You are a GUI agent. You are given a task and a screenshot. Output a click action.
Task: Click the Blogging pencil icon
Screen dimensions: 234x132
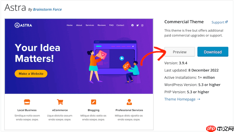pyautogui.click(x=94, y=102)
